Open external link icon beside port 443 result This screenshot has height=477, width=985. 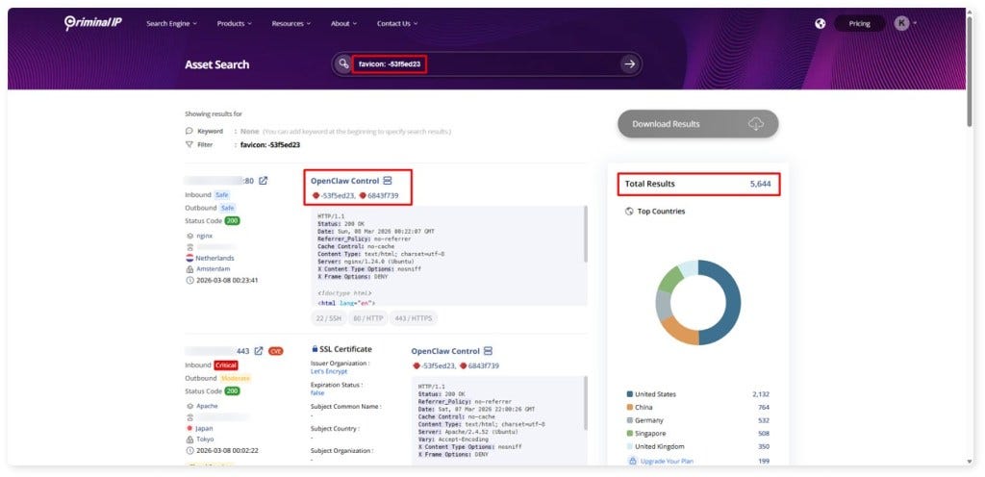[x=258, y=351]
